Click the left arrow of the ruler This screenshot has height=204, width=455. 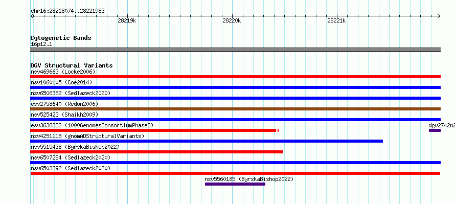pos(32,16)
